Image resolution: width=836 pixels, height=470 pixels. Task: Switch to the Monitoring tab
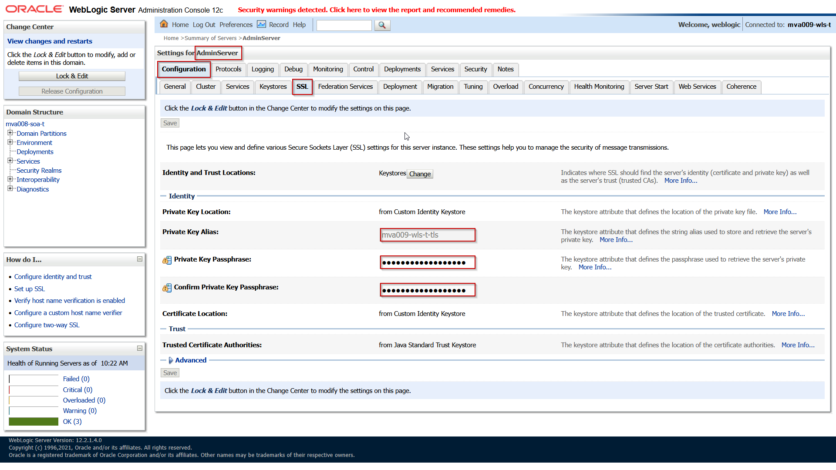point(328,69)
